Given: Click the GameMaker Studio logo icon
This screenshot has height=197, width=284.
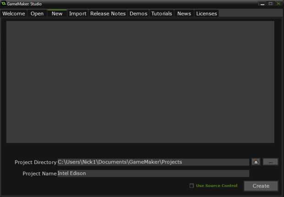Looking at the screenshot, I should coord(4,4).
